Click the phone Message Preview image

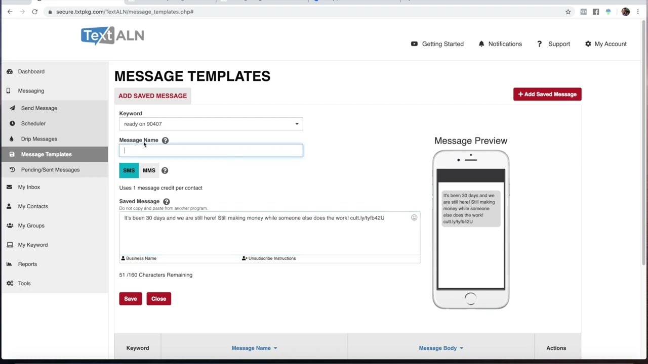coord(471,230)
